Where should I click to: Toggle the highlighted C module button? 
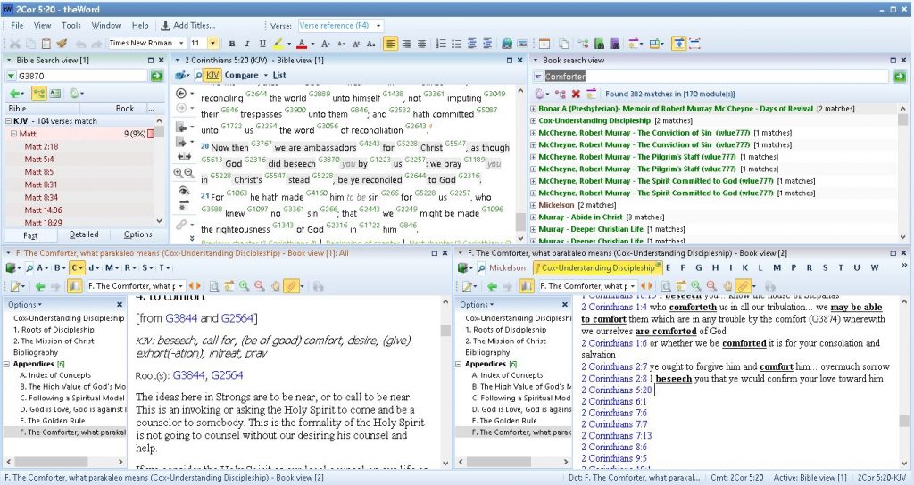click(77, 267)
